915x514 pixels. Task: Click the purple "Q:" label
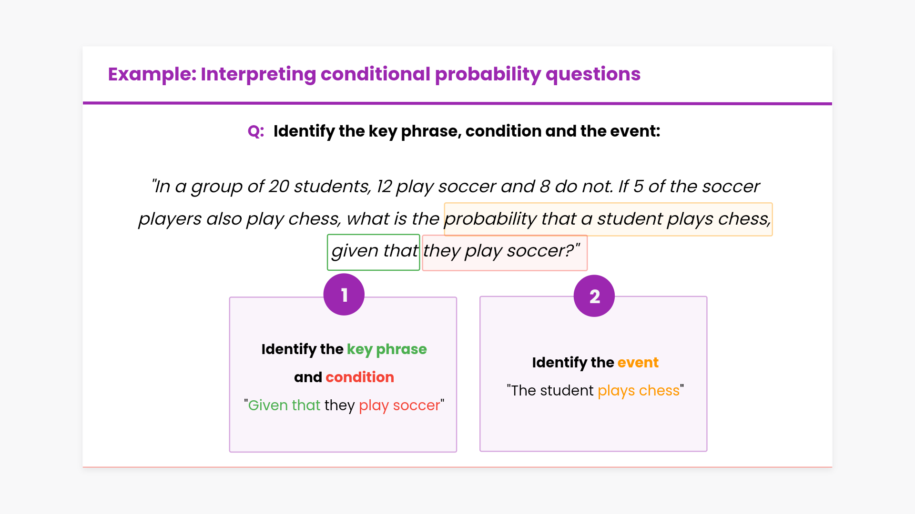256,131
